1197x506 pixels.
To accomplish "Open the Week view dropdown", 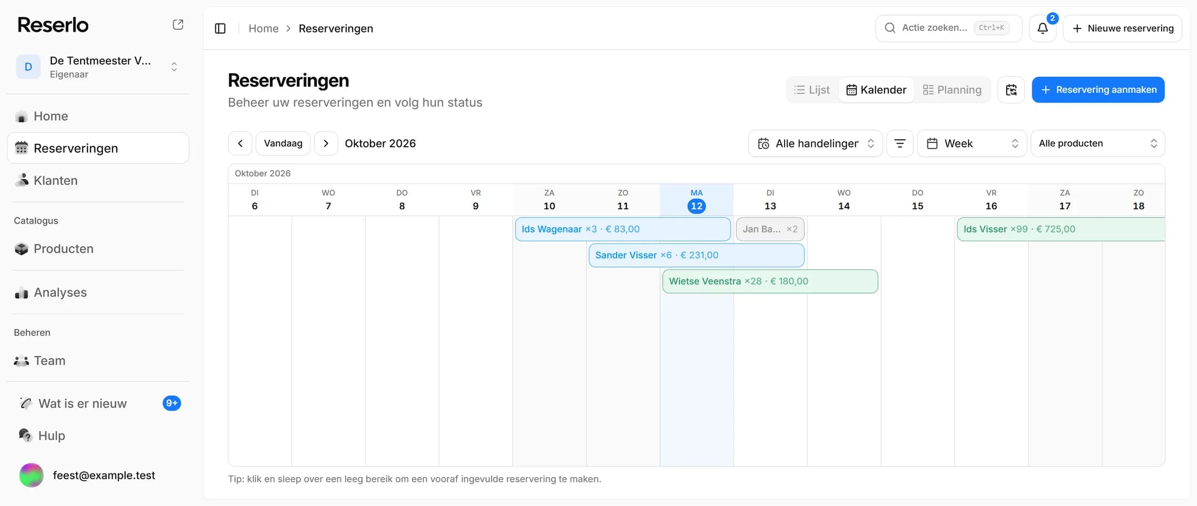I will coord(972,144).
